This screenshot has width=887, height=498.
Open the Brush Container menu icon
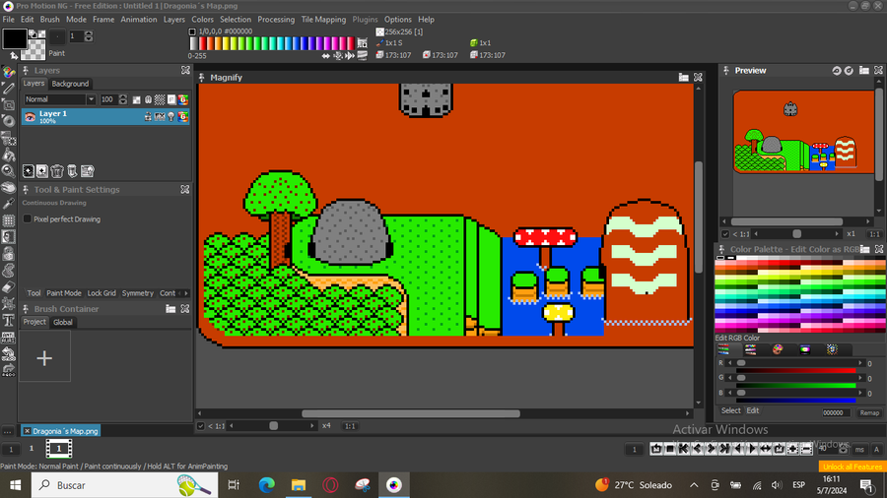point(171,309)
